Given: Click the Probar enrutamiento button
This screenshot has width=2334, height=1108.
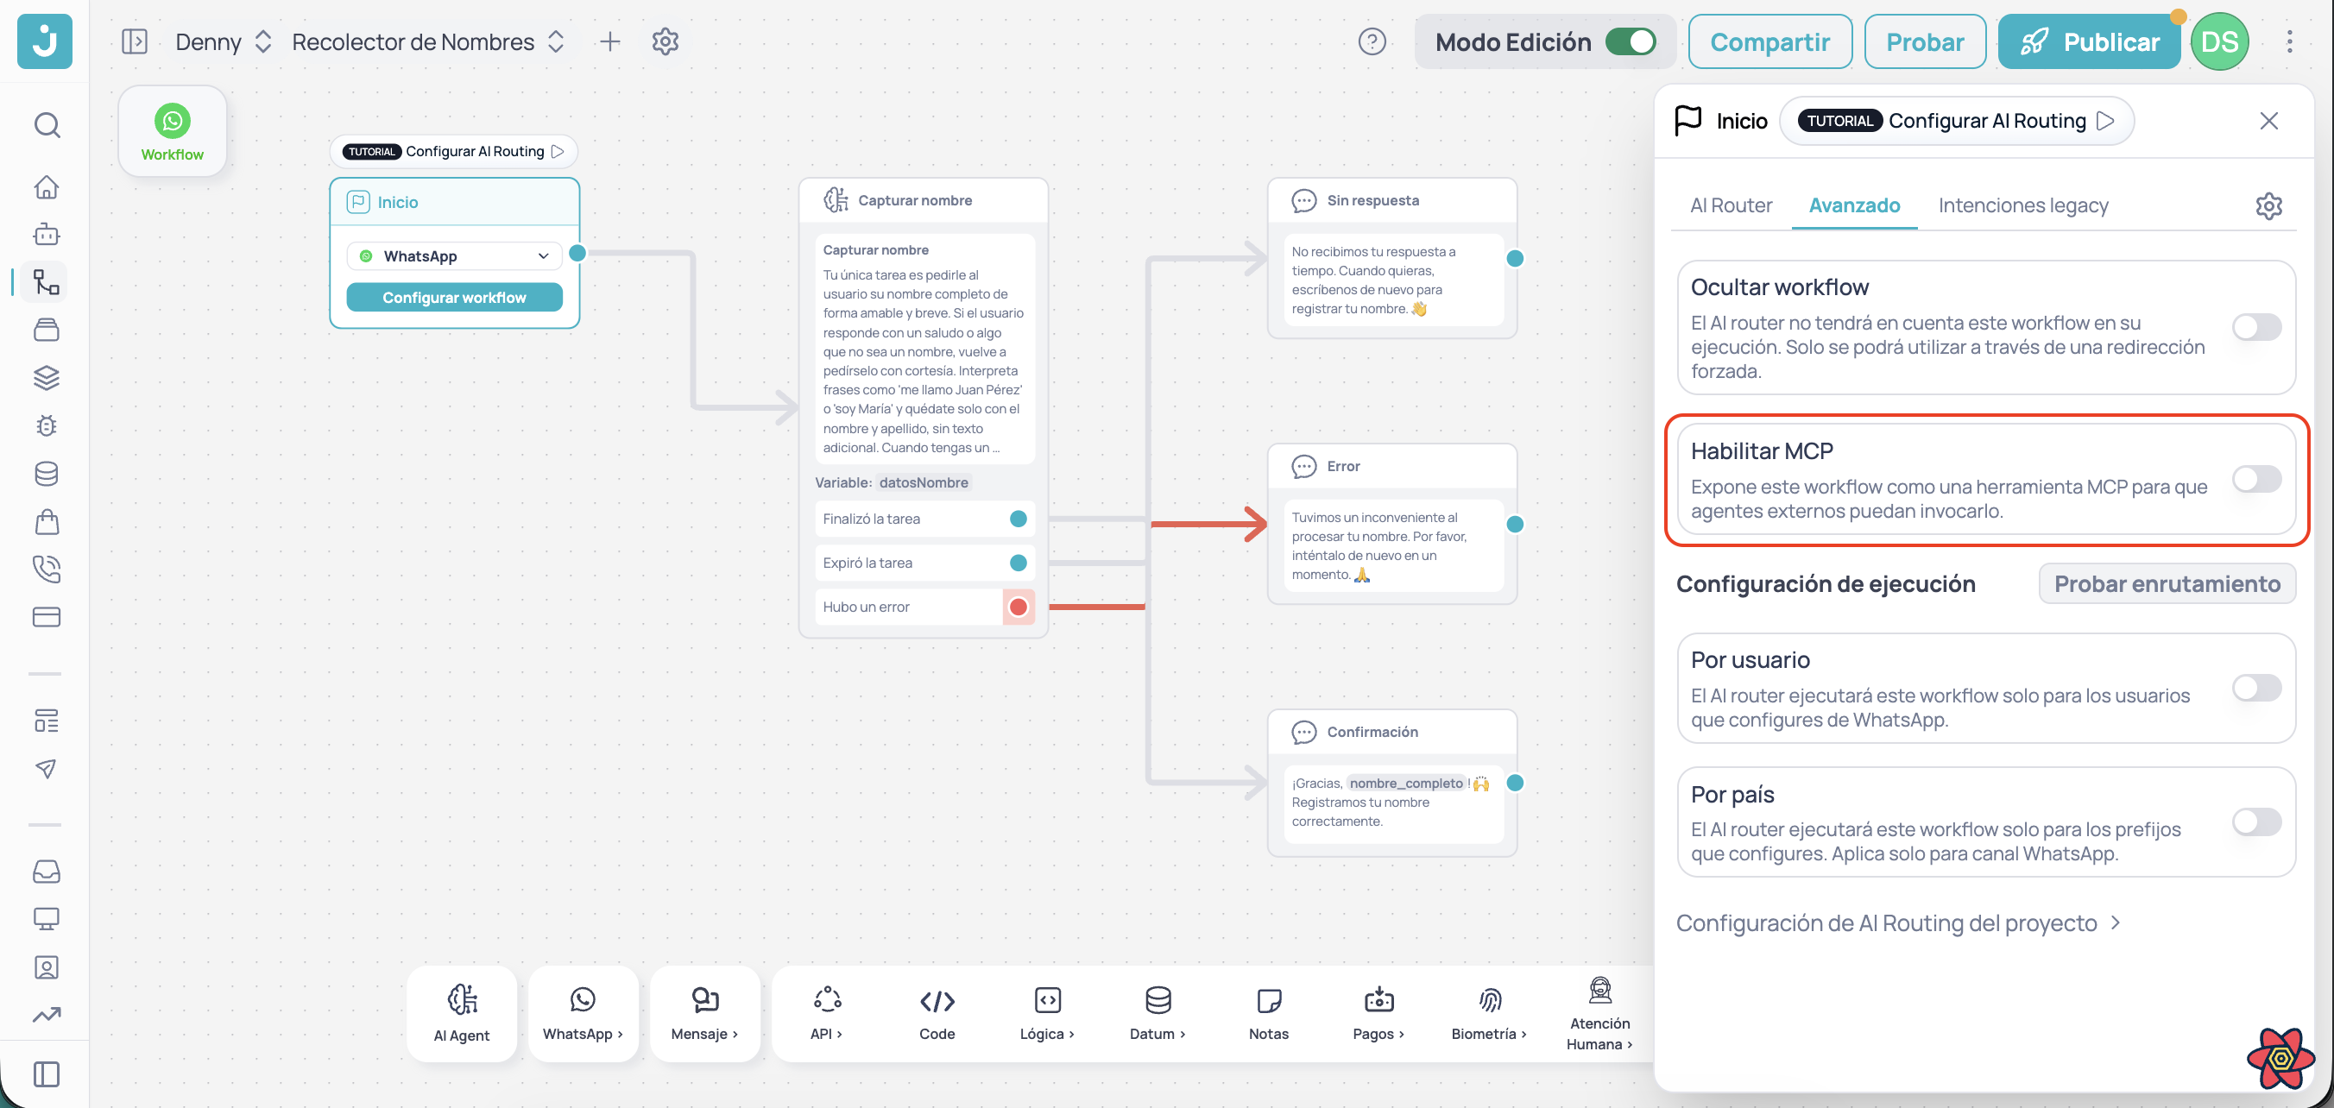Looking at the screenshot, I should (x=2167, y=583).
